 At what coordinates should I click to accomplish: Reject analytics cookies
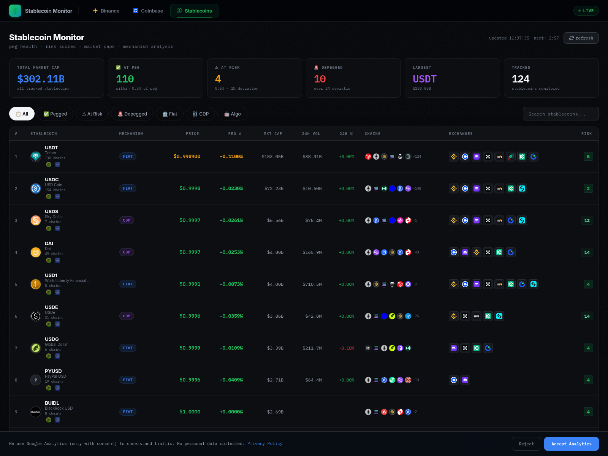pos(526,444)
